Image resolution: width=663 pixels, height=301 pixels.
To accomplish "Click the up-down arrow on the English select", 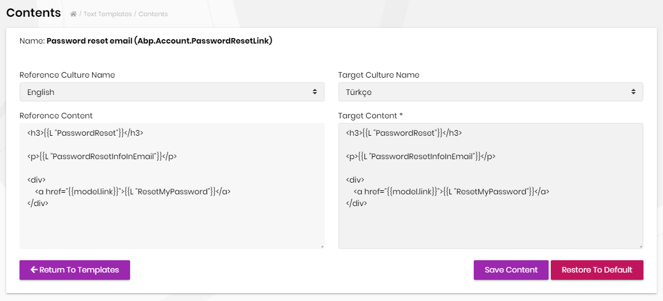I will tap(315, 92).
